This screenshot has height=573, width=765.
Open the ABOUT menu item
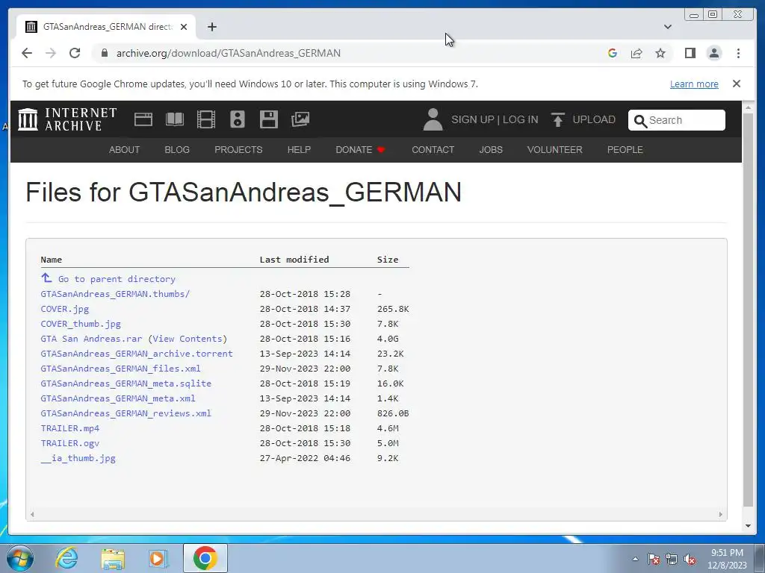point(124,149)
